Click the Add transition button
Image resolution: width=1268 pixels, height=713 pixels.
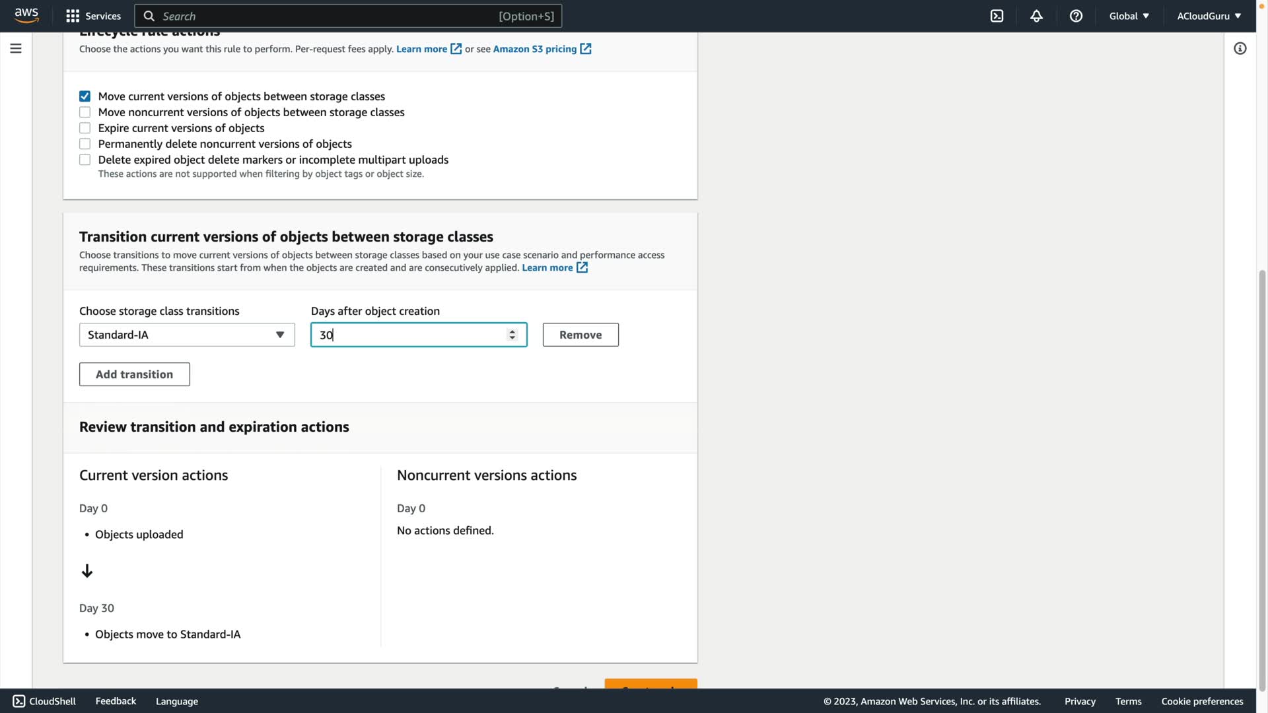click(135, 374)
